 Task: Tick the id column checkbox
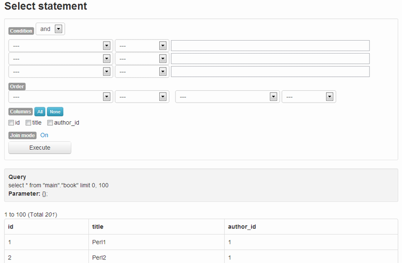pyautogui.click(x=12, y=123)
